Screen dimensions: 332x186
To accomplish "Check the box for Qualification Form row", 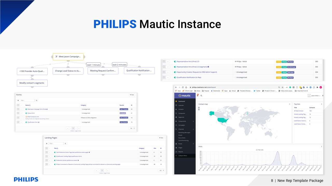I will coord(18,122).
